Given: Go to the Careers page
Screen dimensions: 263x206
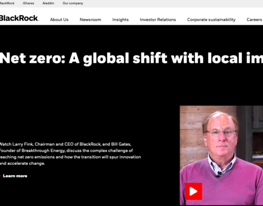Looking at the screenshot, I should click(x=254, y=20).
